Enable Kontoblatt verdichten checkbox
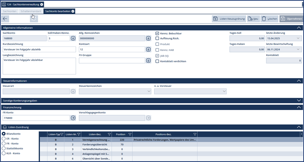Viewport: 304px width, 162px height. tap(157, 61)
